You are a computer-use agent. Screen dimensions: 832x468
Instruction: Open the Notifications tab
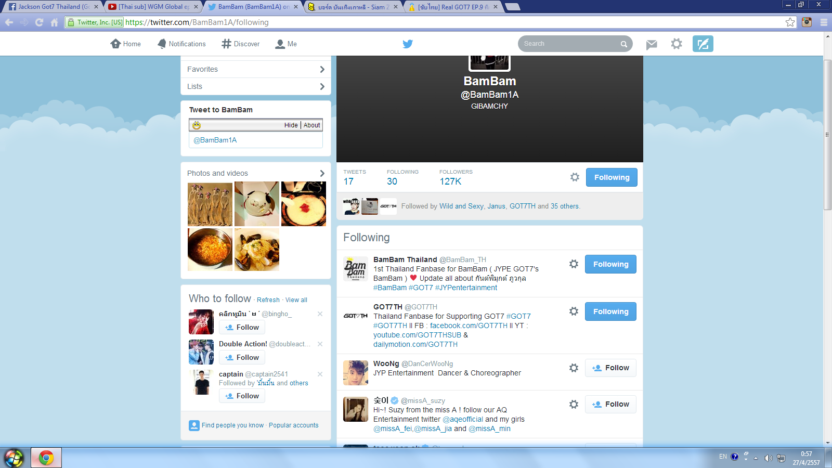pos(181,44)
